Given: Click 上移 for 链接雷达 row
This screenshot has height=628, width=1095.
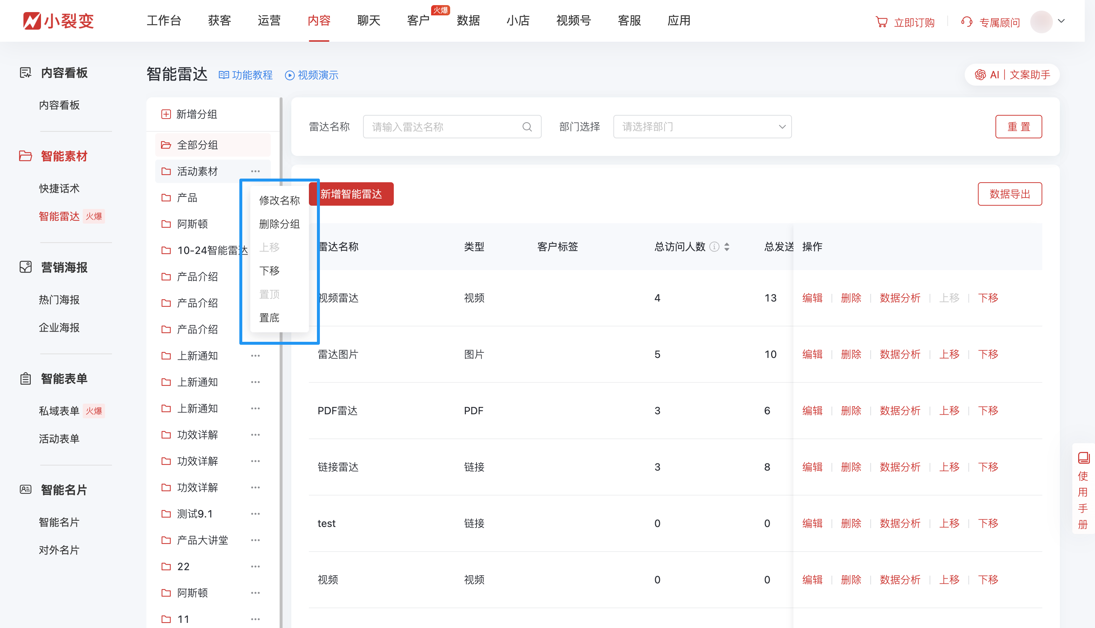Looking at the screenshot, I should 949,467.
